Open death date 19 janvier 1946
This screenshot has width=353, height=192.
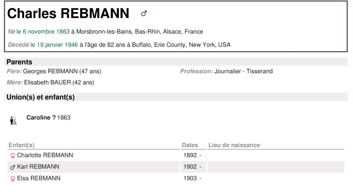tap(54, 45)
